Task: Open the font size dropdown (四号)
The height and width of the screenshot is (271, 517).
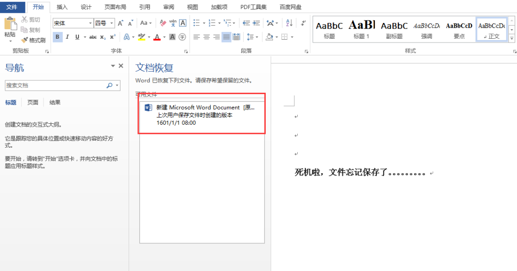Action: click(112, 23)
